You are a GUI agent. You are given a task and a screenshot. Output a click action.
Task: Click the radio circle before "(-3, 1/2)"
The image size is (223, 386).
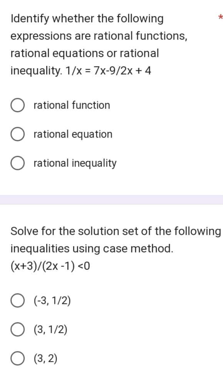click(x=18, y=301)
